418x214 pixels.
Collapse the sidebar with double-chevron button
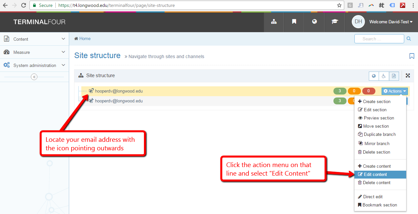[34, 77]
